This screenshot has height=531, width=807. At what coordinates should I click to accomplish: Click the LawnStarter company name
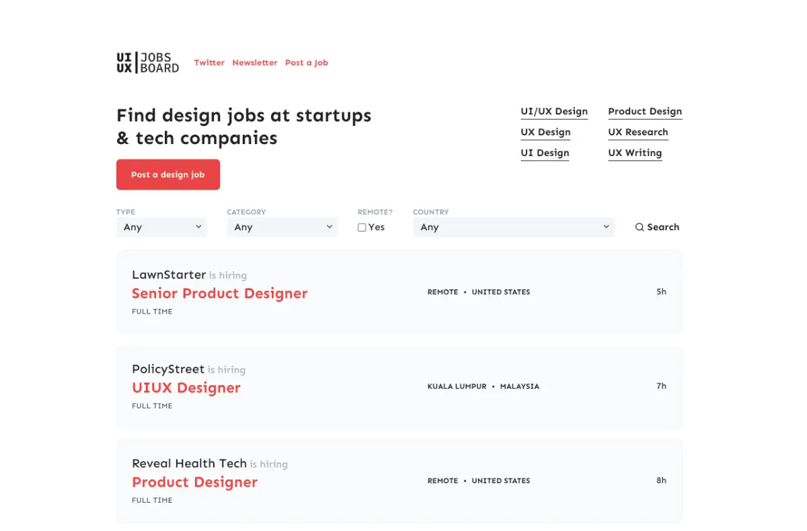[169, 275]
